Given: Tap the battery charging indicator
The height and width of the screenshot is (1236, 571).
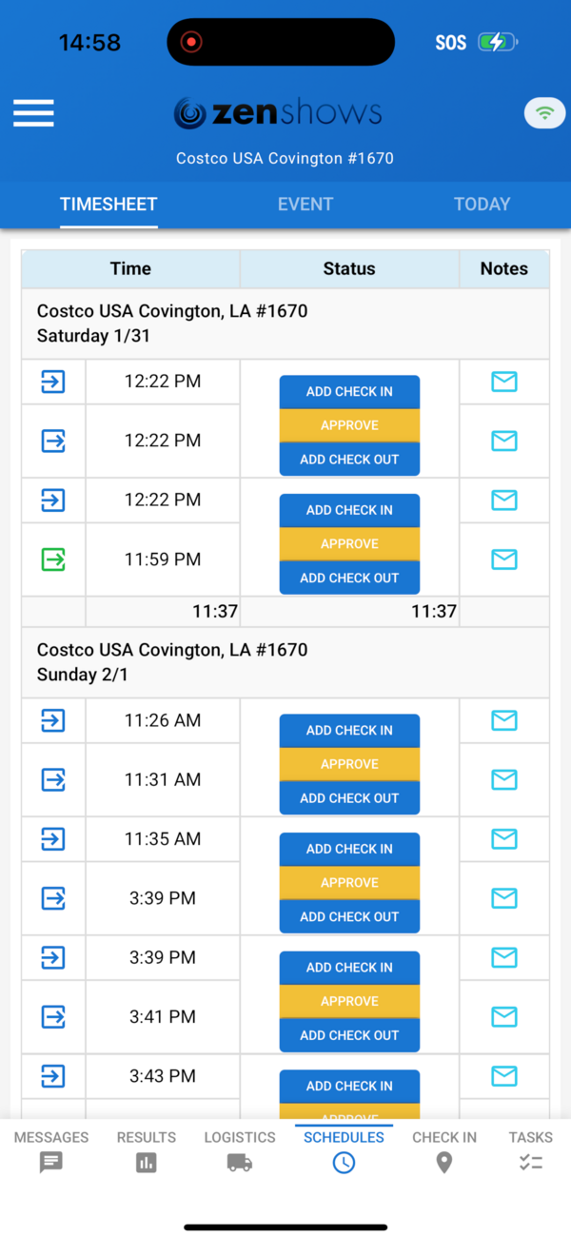Looking at the screenshot, I should coord(496,42).
